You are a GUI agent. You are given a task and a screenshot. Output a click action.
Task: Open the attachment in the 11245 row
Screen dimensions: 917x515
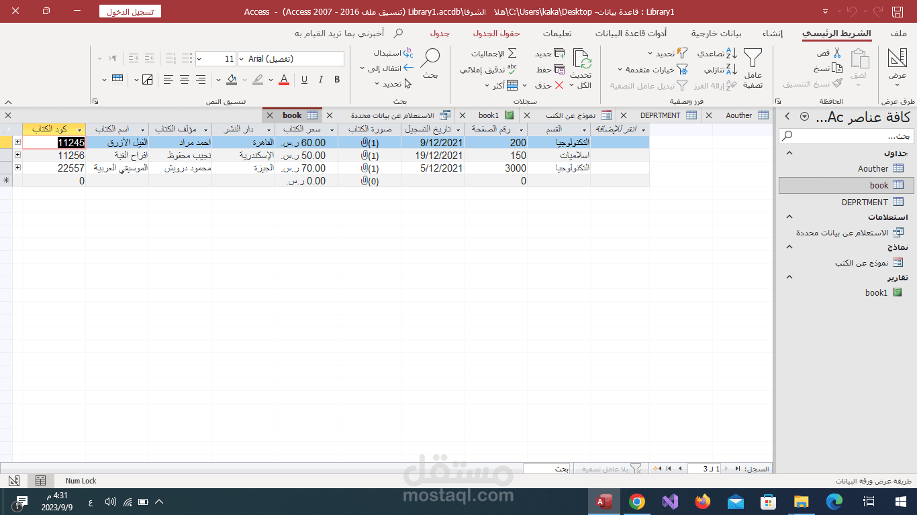point(370,142)
